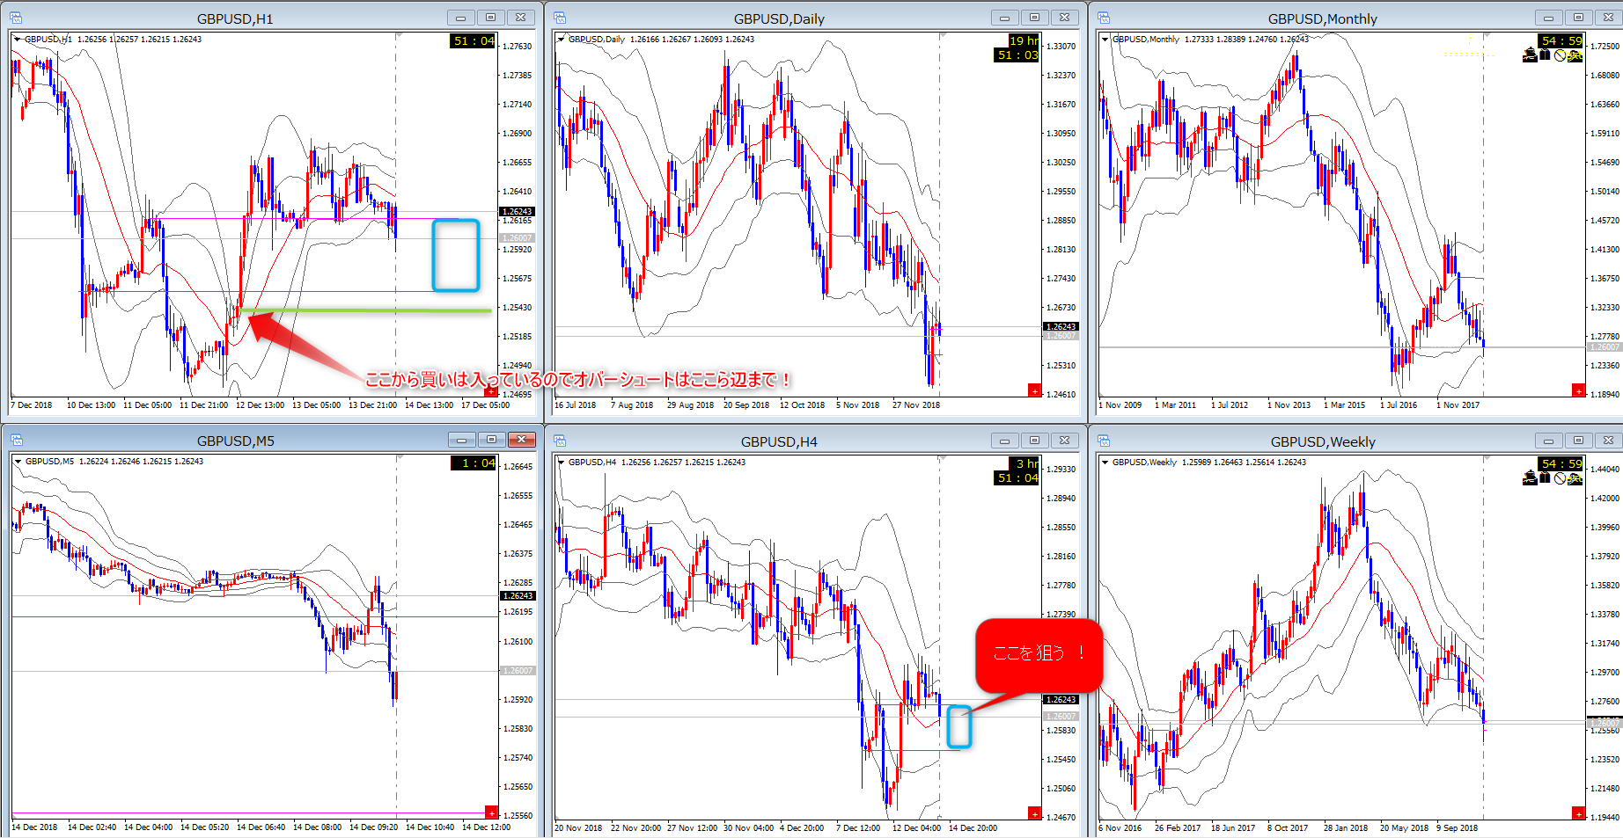Click the red plus button in Daily chart
The height and width of the screenshot is (838, 1623).
(x=1034, y=390)
